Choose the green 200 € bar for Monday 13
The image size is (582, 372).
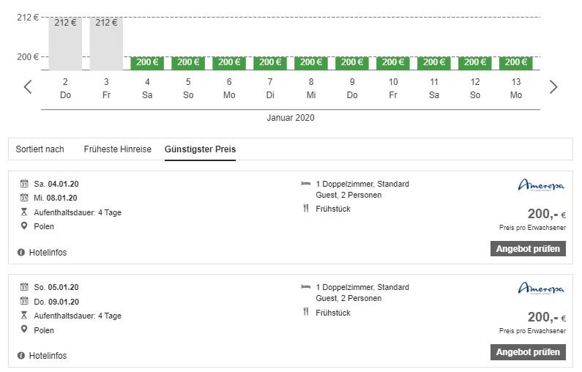pos(516,63)
